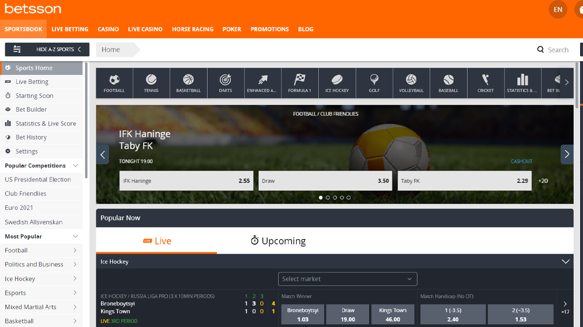
Task: Click the sidebar vertical scrollbar
Action: (86, 120)
